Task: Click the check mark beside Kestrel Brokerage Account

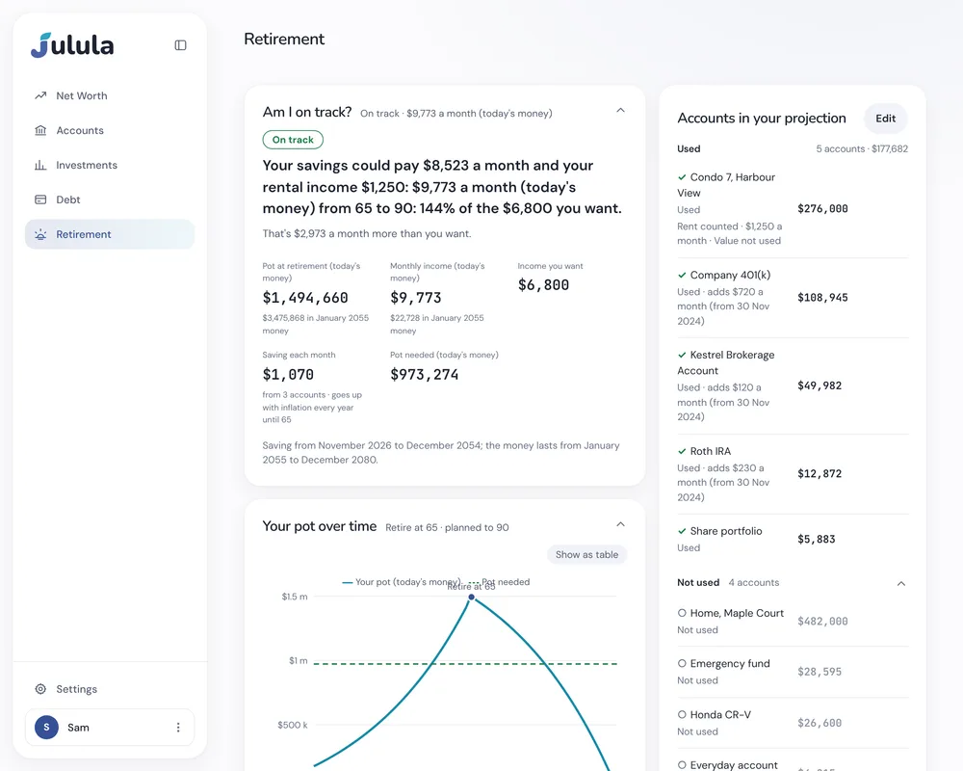Action: (682, 355)
